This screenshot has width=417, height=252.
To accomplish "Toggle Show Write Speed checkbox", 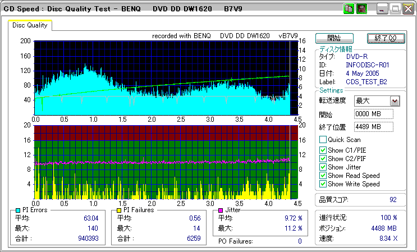I will pos(323,184).
